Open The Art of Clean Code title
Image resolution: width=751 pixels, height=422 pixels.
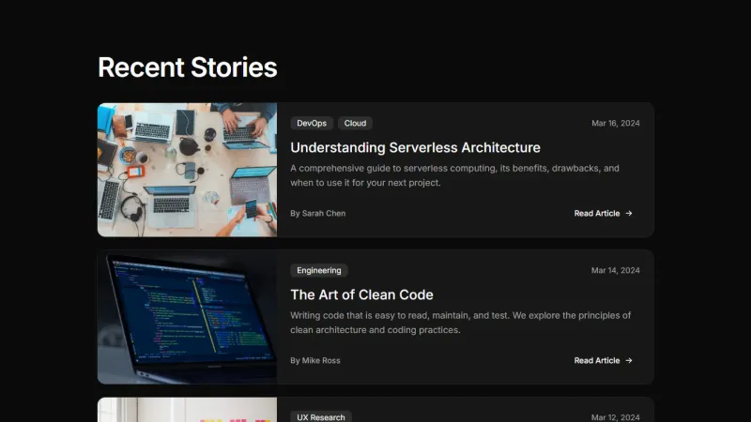[x=361, y=294]
